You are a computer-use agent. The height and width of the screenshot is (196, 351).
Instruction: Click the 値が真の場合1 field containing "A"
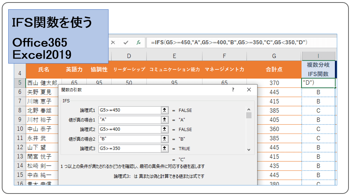click(130, 120)
